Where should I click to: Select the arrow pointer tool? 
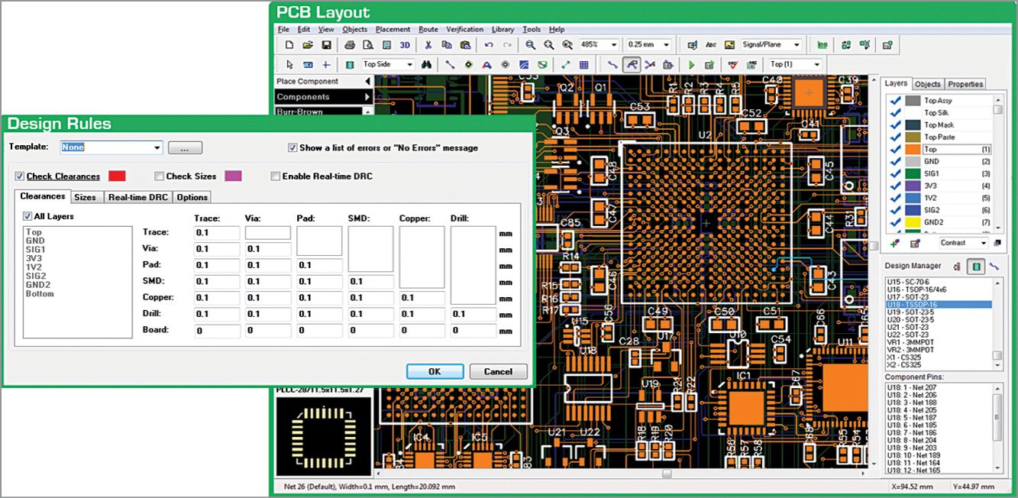[289, 65]
